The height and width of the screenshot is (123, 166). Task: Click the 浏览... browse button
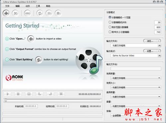coord(150,41)
